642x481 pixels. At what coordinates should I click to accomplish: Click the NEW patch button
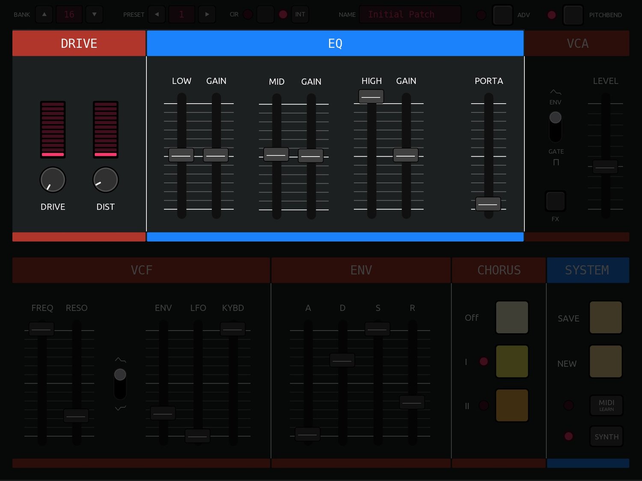pos(606,362)
